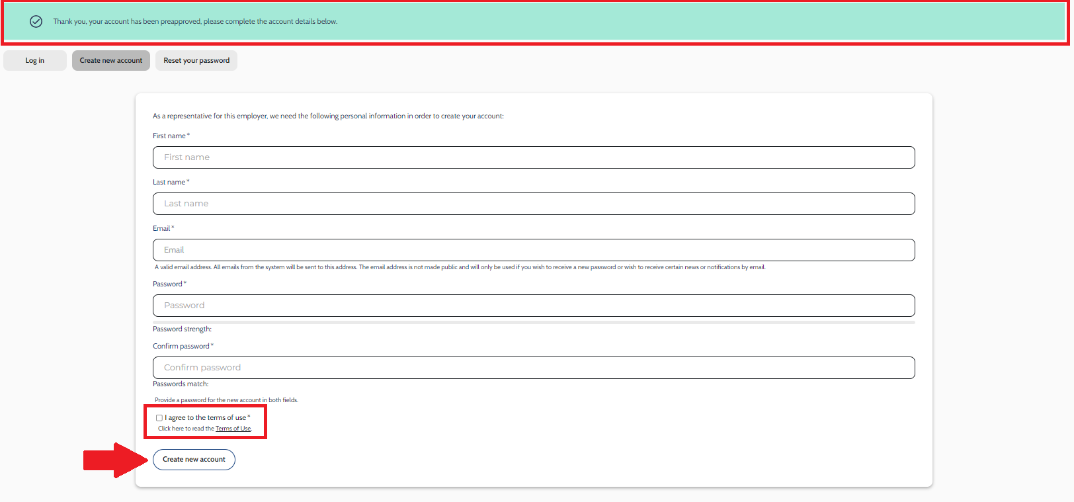1074x502 pixels.
Task: Click the preapproved account banner message text
Action: click(x=195, y=22)
